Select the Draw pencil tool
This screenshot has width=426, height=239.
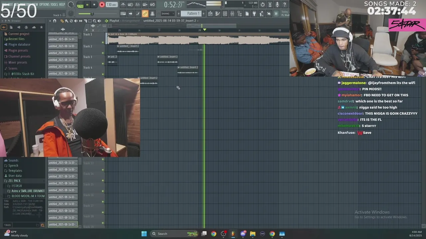tap(62, 21)
